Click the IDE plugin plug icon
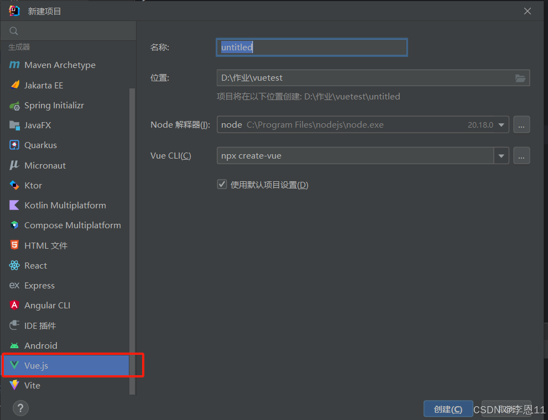 14,325
